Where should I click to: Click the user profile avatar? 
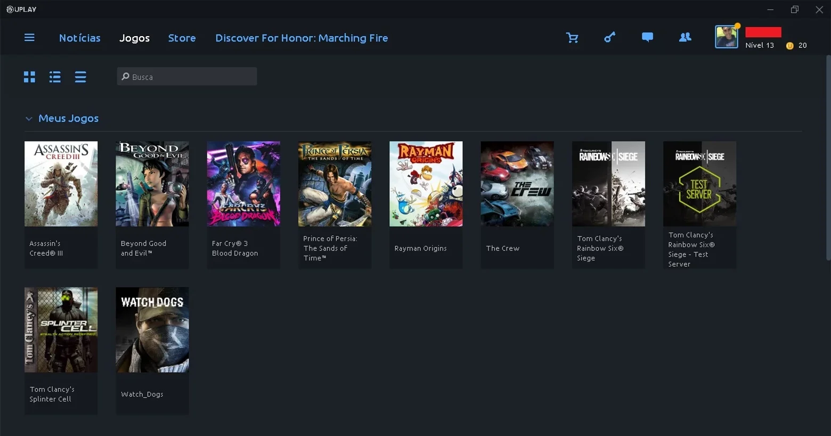726,37
